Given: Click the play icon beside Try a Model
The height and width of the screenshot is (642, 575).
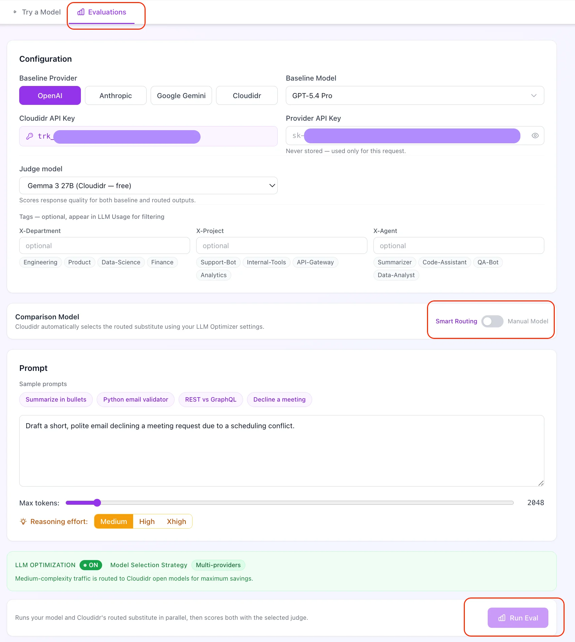Looking at the screenshot, I should 15,12.
